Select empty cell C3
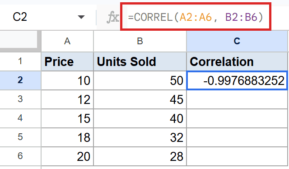This screenshot has width=289, height=169. click(237, 99)
